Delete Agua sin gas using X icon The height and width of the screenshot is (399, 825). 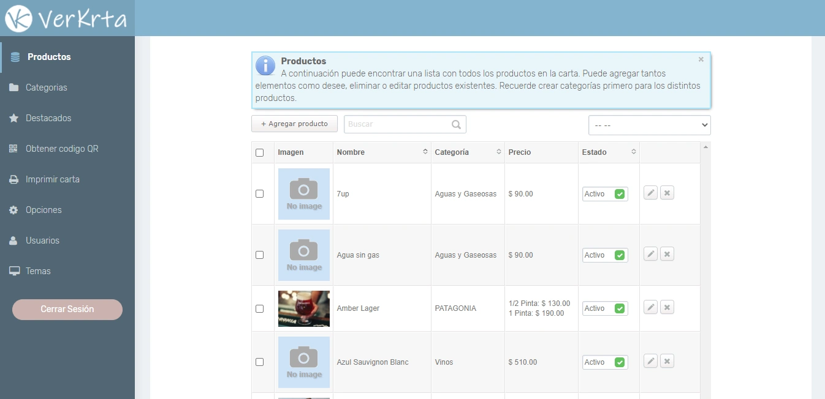point(667,255)
